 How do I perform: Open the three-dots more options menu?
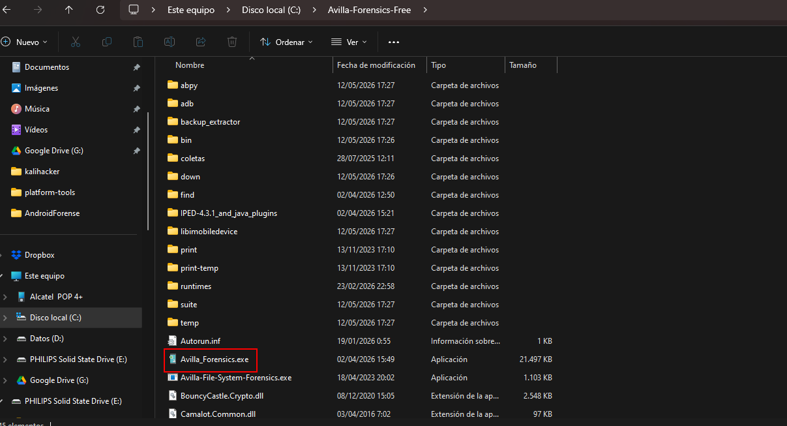point(393,42)
